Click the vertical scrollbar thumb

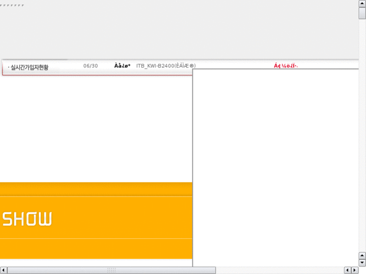click(x=362, y=13)
